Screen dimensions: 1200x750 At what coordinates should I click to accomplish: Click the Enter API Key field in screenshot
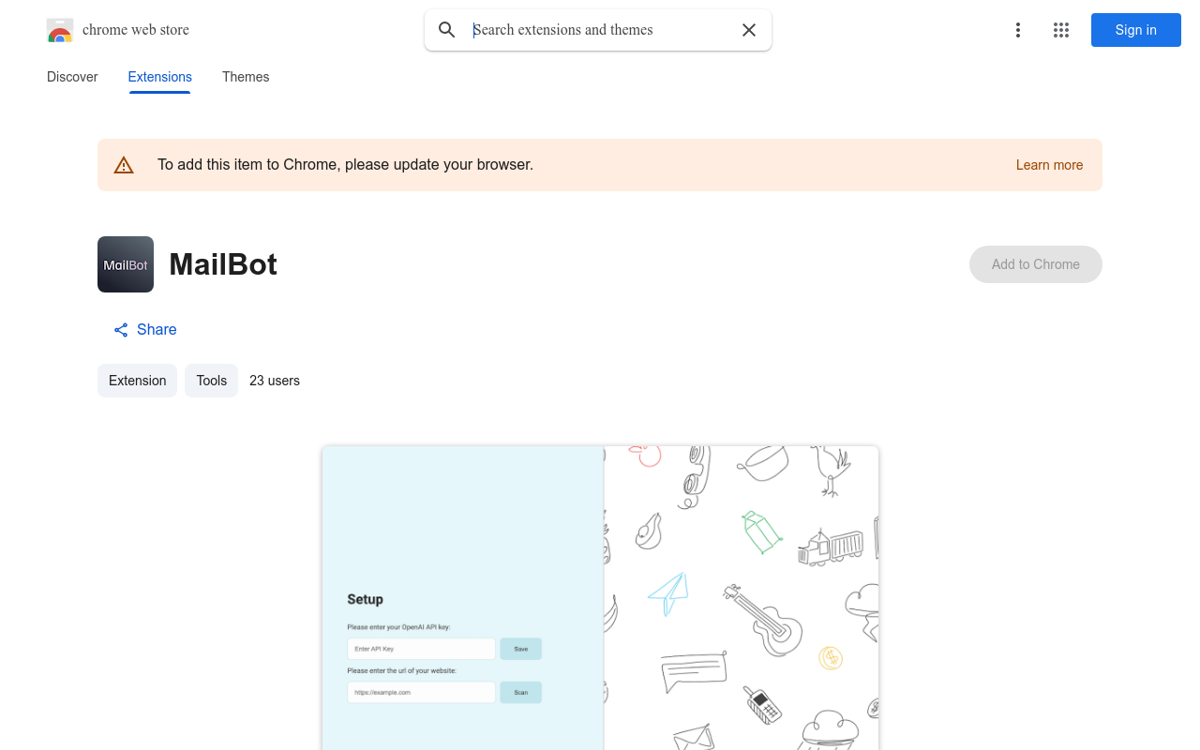click(x=421, y=649)
